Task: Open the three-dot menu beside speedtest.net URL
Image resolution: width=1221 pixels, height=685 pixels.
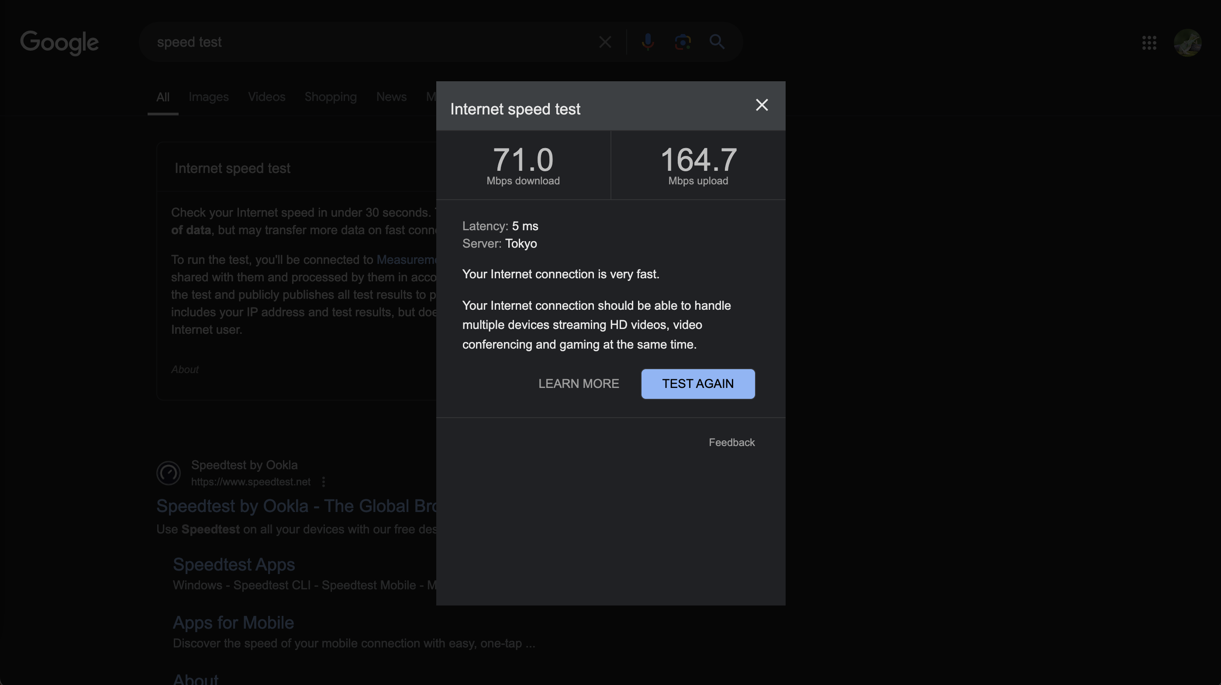Action: pyautogui.click(x=323, y=481)
